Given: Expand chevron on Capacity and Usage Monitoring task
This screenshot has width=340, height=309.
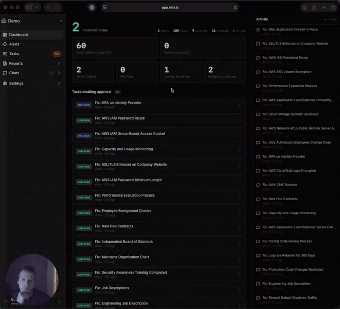Looking at the screenshot, I should click(239, 151).
